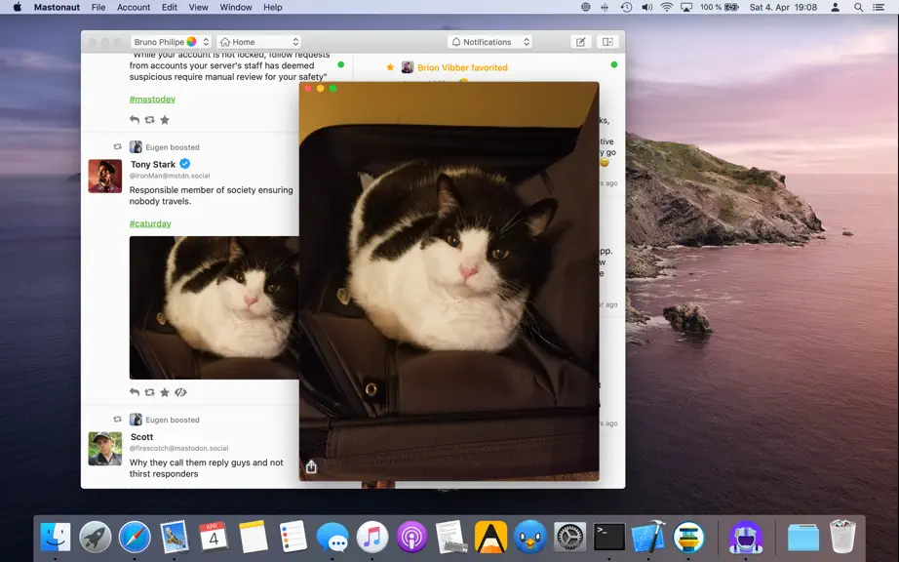Launch the Mastonaut app from the Dock
The image size is (899, 562).
[745, 538]
